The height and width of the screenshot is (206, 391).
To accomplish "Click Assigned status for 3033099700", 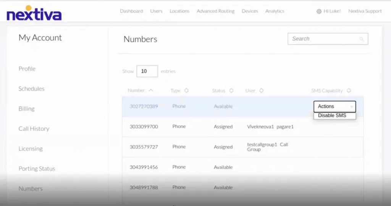I will coord(223,127).
